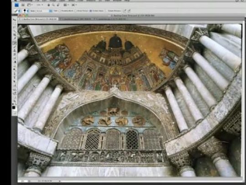Screen dimensions: 246x185
Task: Switch to the second document tab
Action: (x=76, y=19)
